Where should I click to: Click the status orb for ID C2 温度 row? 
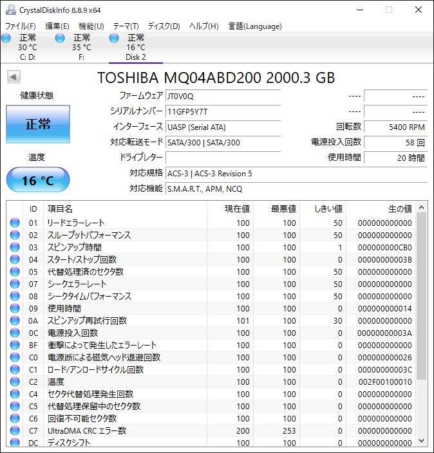tap(15, 382)
